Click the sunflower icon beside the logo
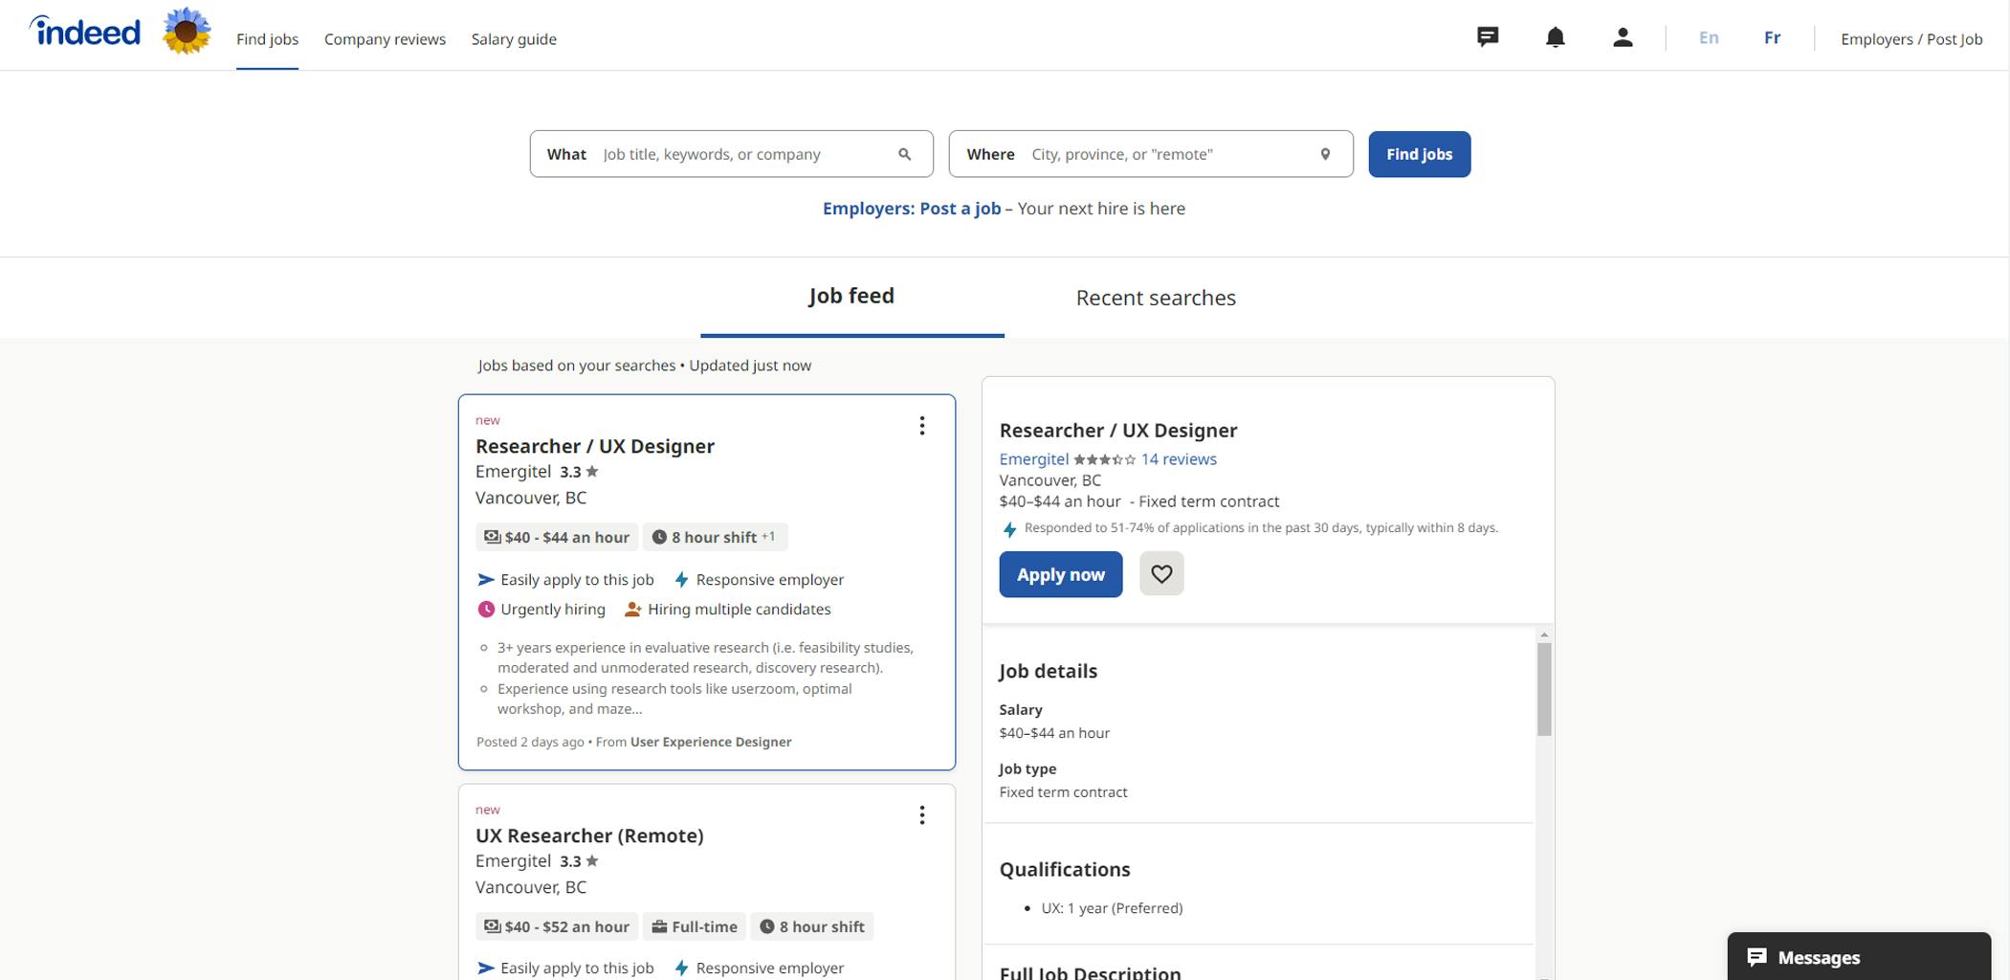 click(x=187, y=32)
